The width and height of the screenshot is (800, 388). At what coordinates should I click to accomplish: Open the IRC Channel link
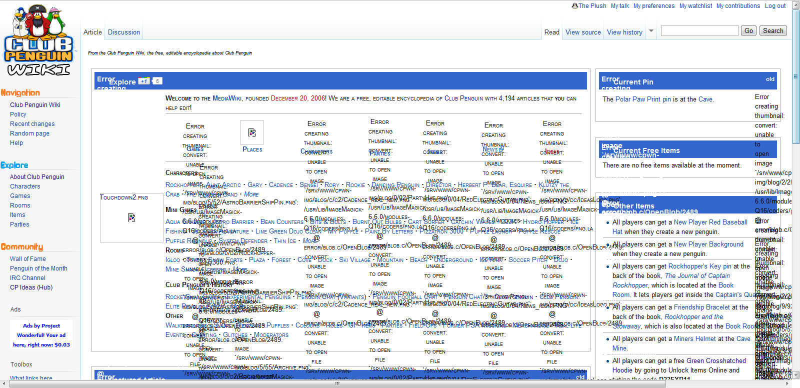tap(27, 278)
